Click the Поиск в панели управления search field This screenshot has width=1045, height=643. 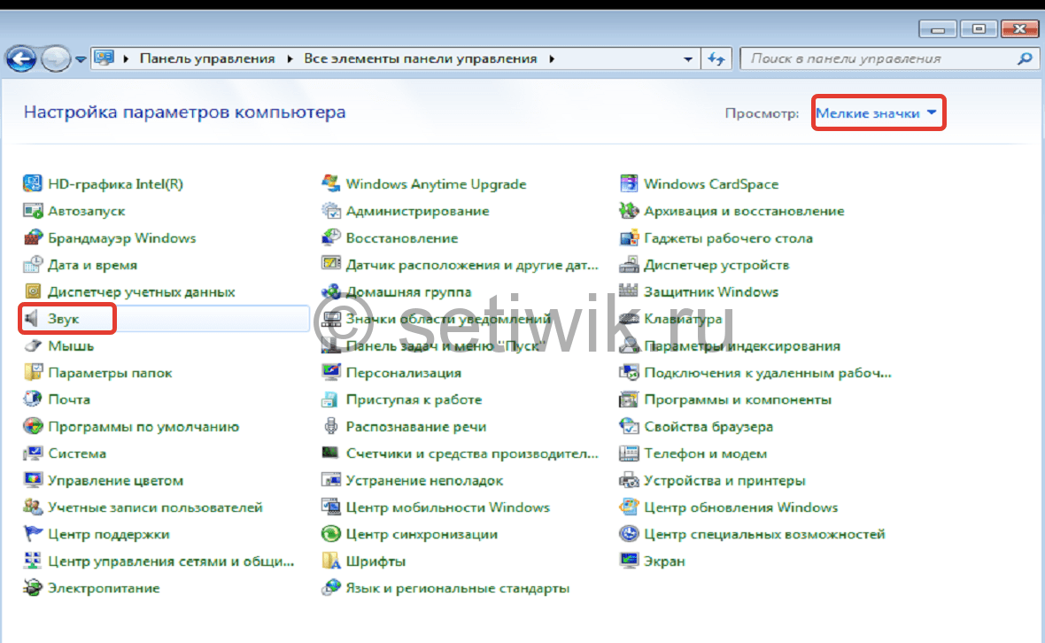[x=889, y=58]
